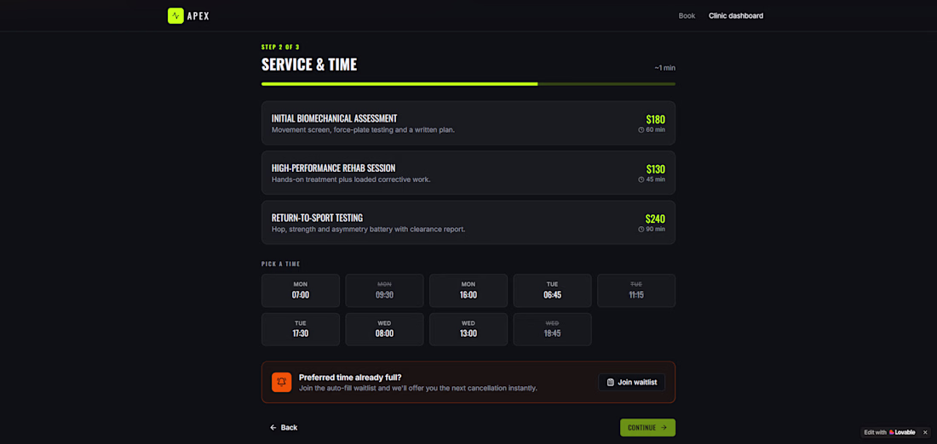Close the Edit with Lovable badge
Screen dimensions: 937x444
[x=925, y=432]
